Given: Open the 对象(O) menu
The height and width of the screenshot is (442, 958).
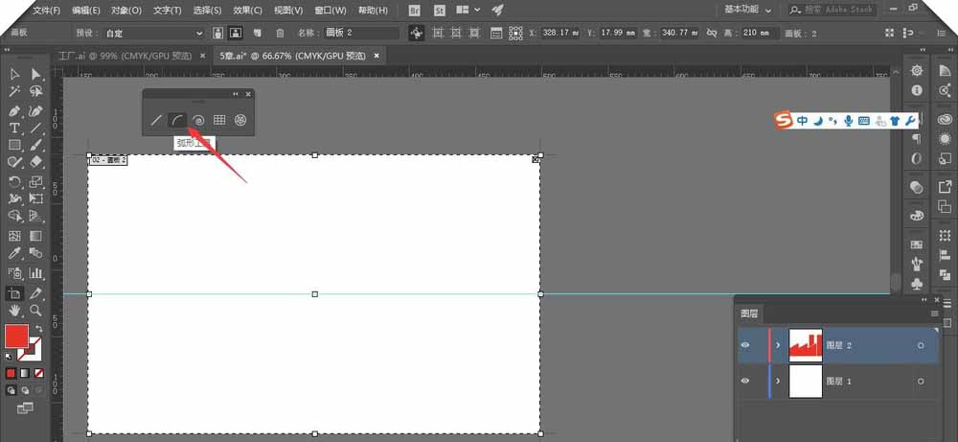Looking at the screenshot, I should [125, 11].
